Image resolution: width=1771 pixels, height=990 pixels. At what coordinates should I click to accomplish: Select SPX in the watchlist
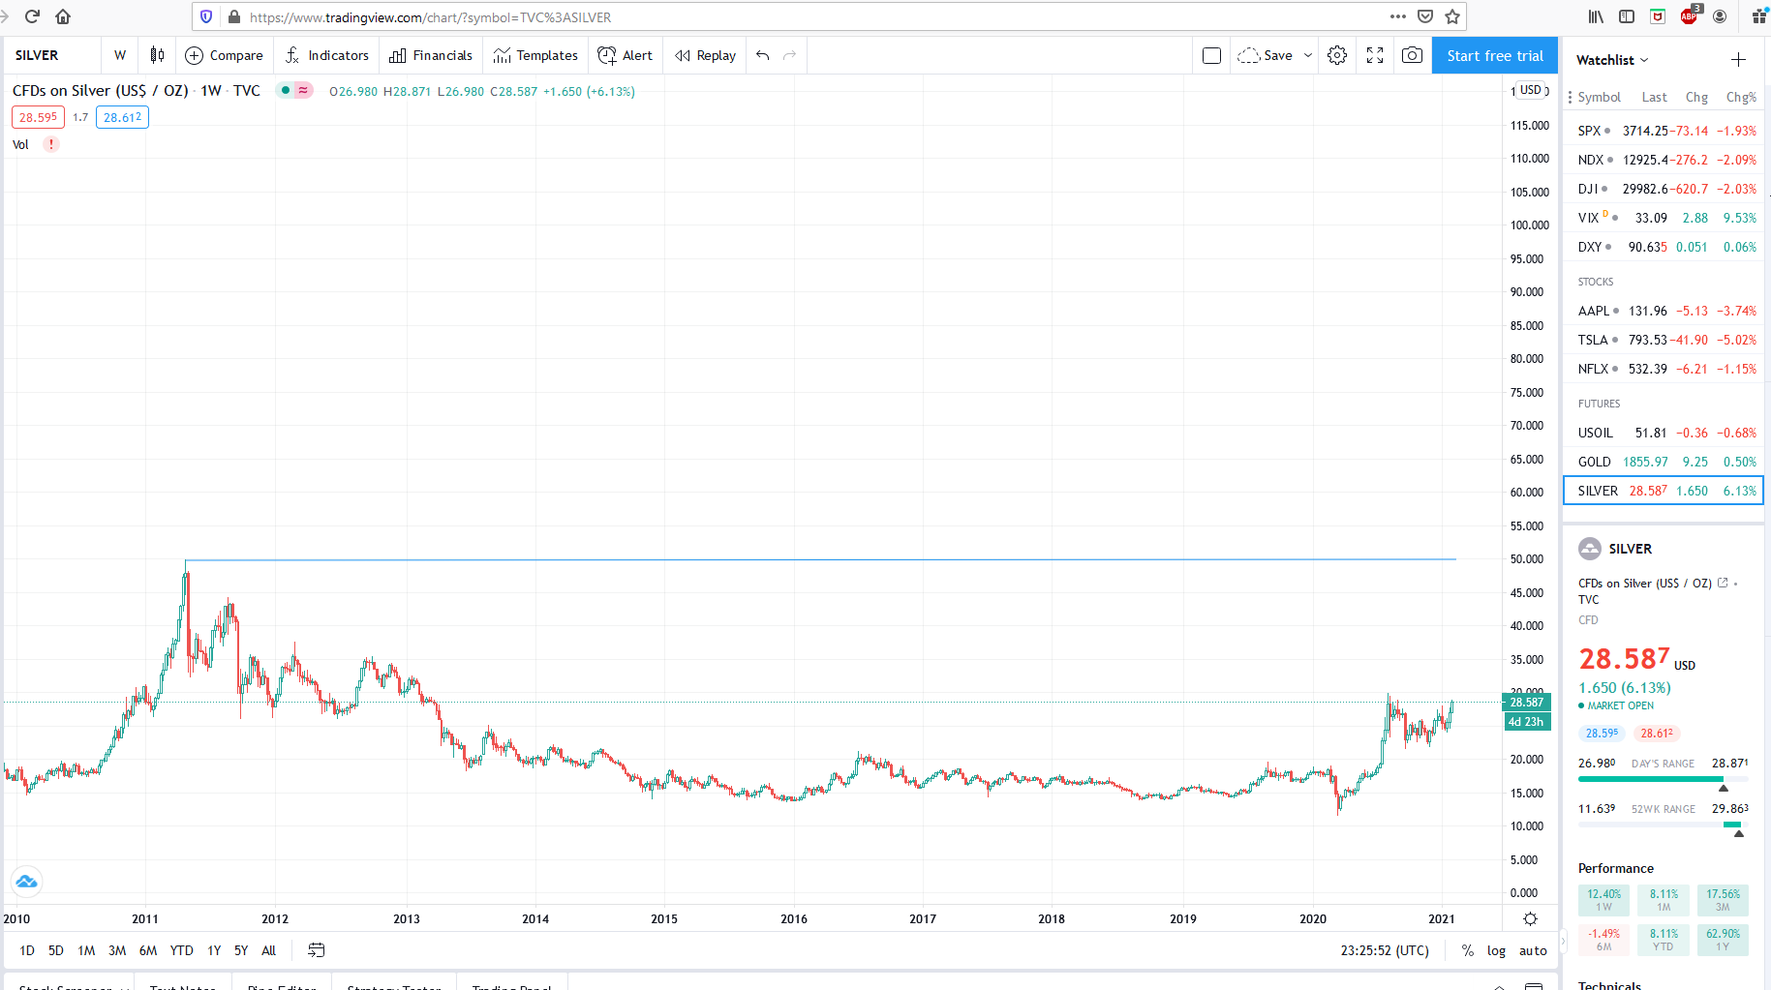coord(1664,131)
